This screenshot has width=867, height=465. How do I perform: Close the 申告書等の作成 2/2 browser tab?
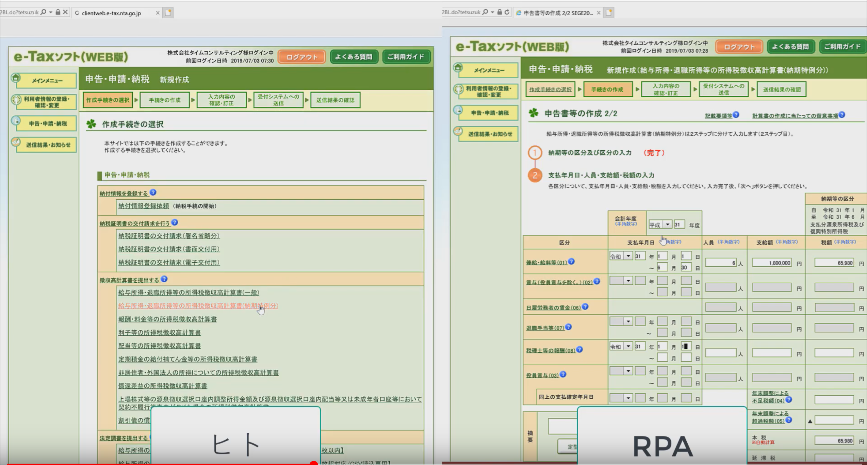[x=599, y=13]
